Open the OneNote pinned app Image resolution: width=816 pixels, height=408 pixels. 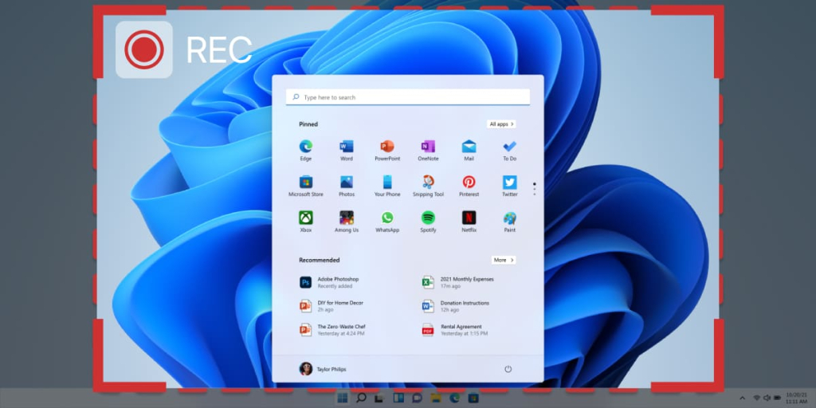click(x=428, y=151)
